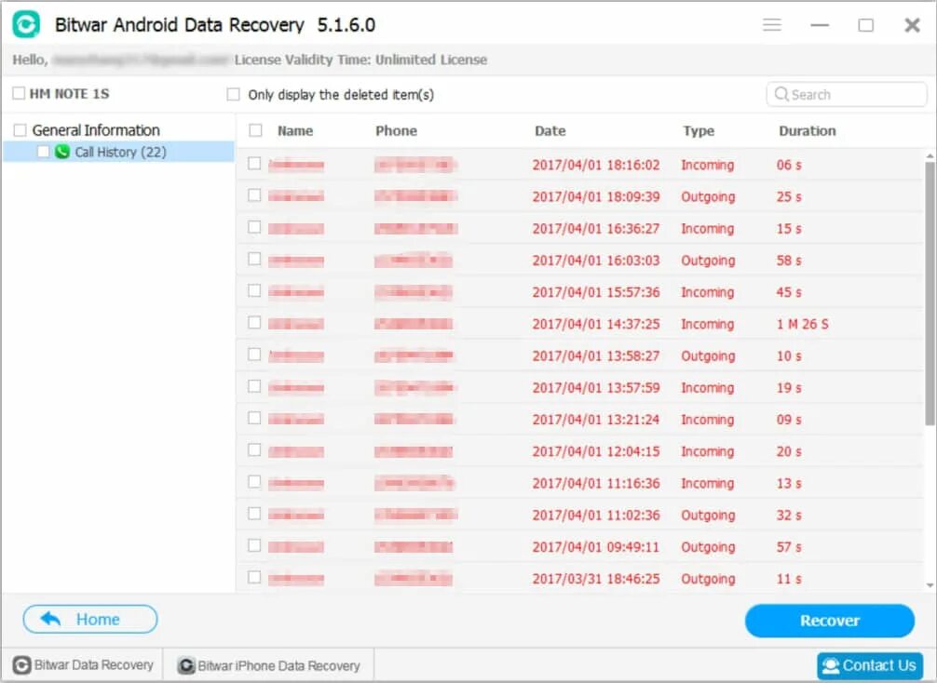Viewport: 937px width, 683px height.
Task: Click the call list vertical scrollbar thumb
Action: click(930, 292)
